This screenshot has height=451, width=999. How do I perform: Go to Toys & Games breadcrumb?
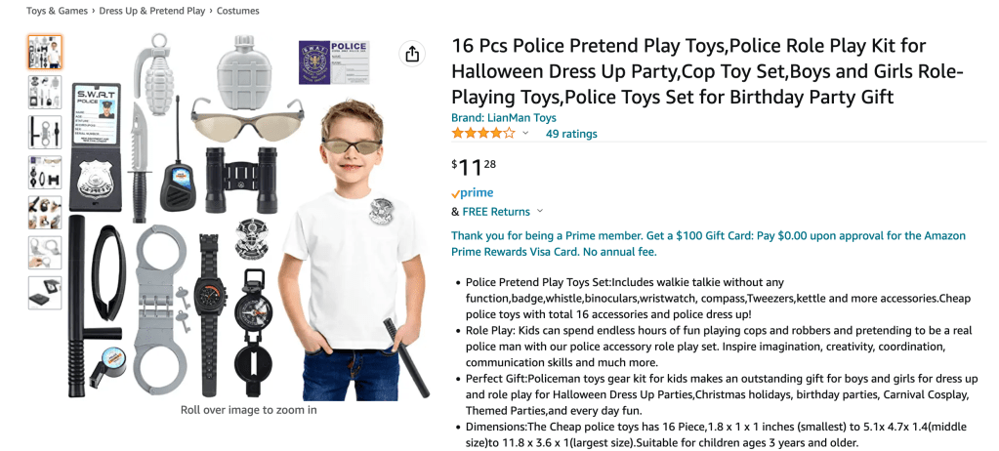(51, 11)
